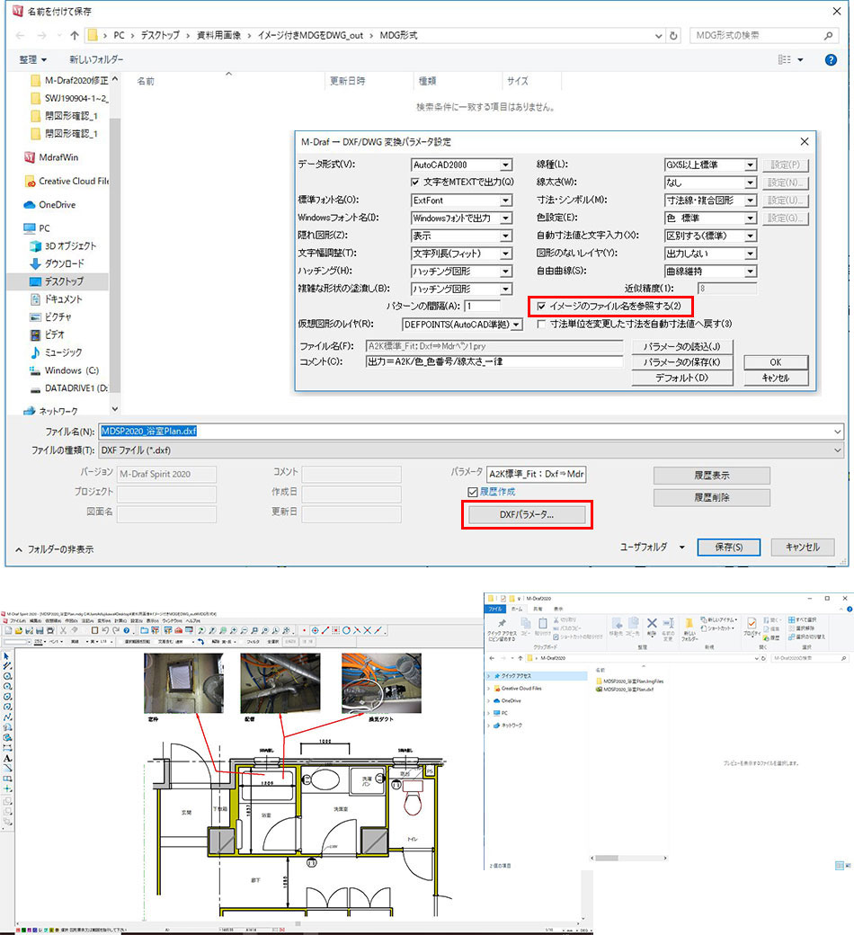Open the 整理 menu

pyautogui.click(x=32, y=59)
